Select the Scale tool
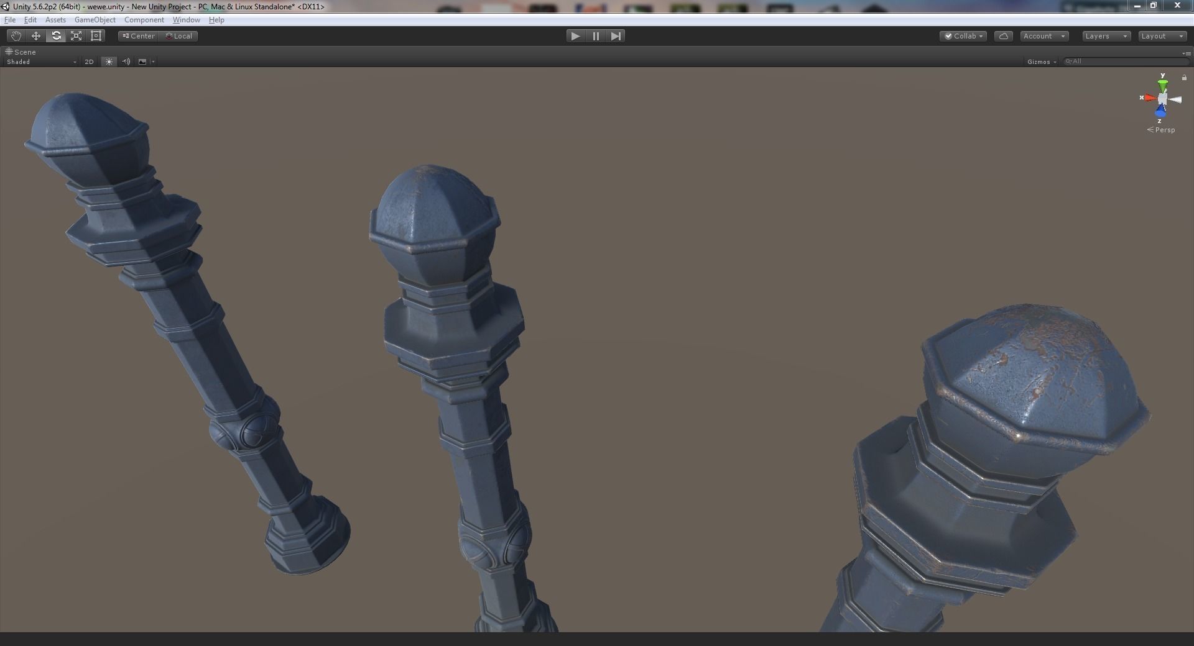The image size is (1194, 646). (x=76, y=36)
